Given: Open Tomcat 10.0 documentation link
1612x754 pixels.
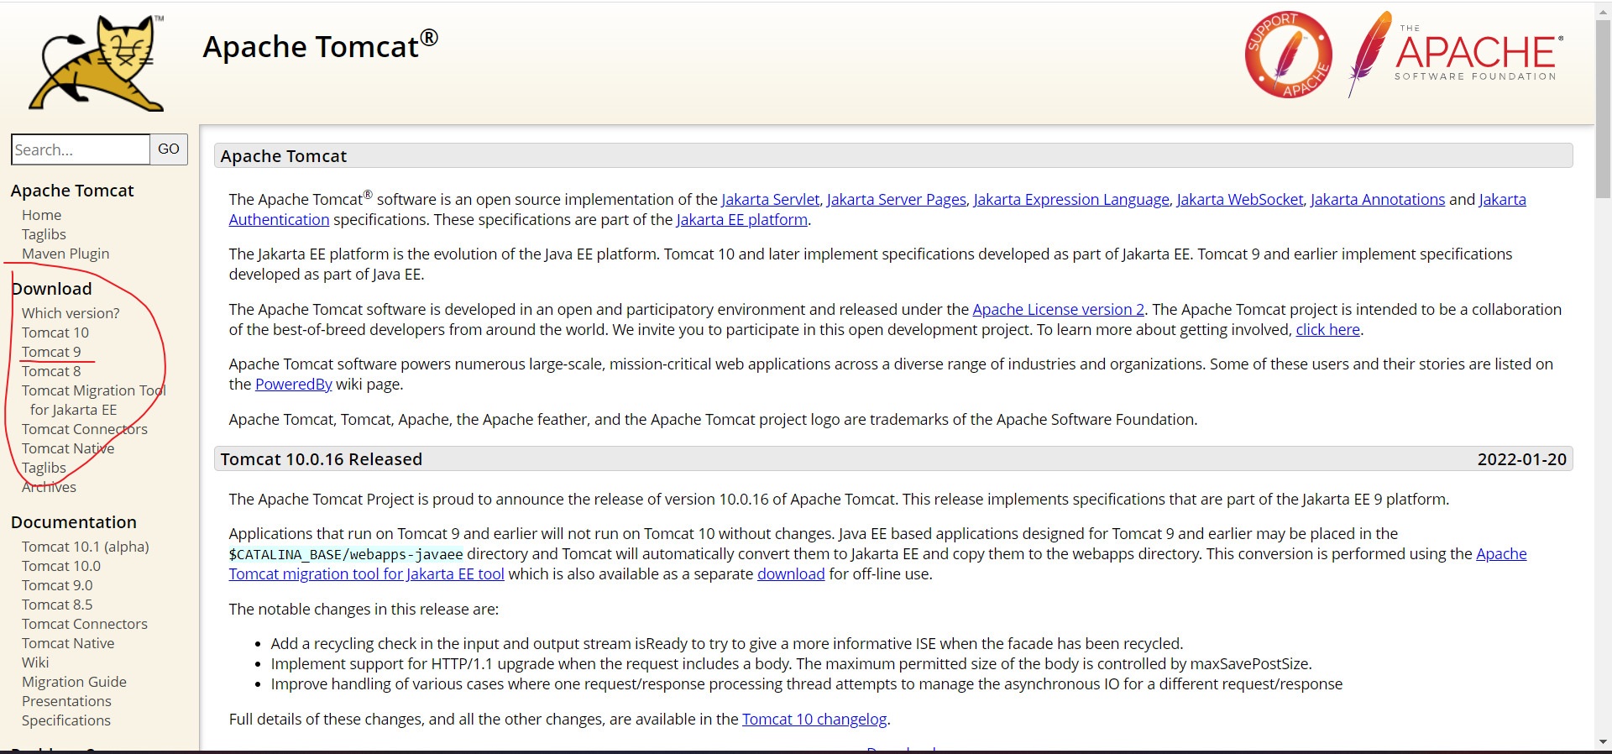Looking at the screenshot, I should click(61, 566).
